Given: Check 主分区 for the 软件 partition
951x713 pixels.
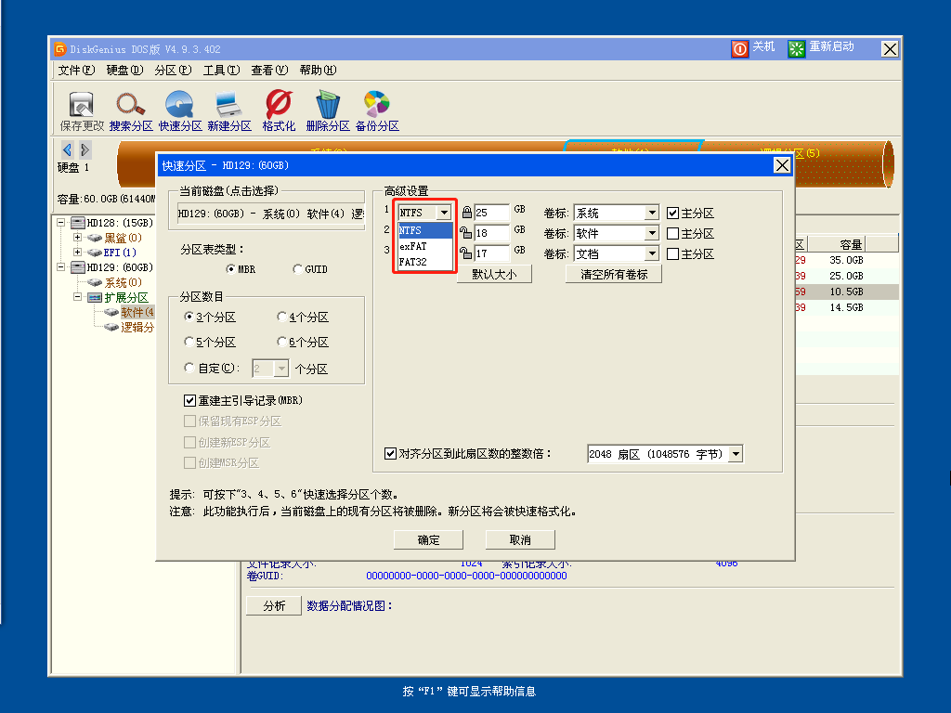Looking at the screenshot, I should tap(672, 233).
